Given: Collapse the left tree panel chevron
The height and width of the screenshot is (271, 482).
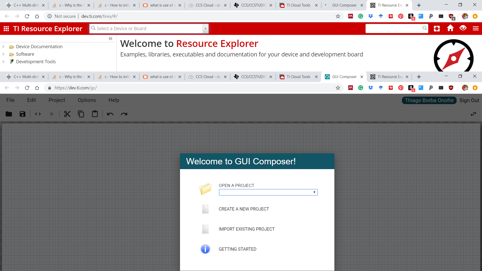Looking at the screenshot, I should pos(110,38).
